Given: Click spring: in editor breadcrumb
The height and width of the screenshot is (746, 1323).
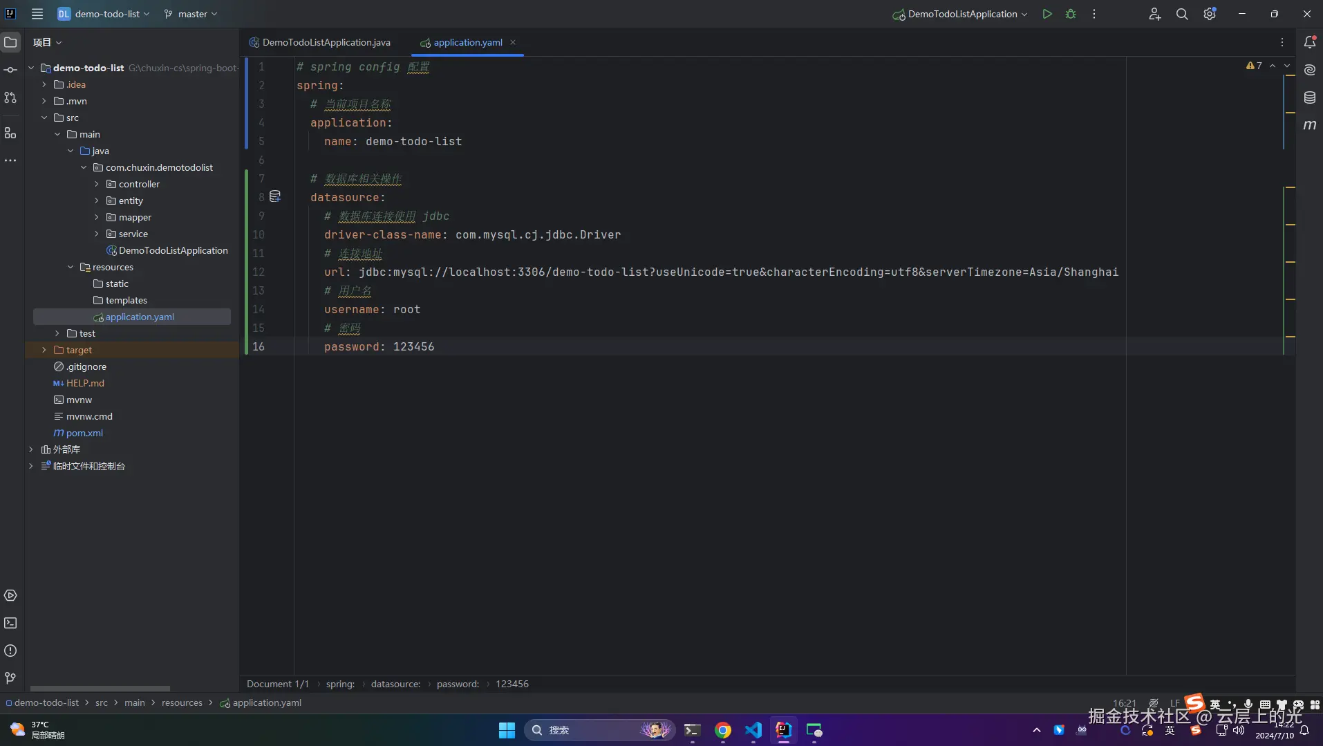Looking at the screenshot, I should tap(340, 684).
